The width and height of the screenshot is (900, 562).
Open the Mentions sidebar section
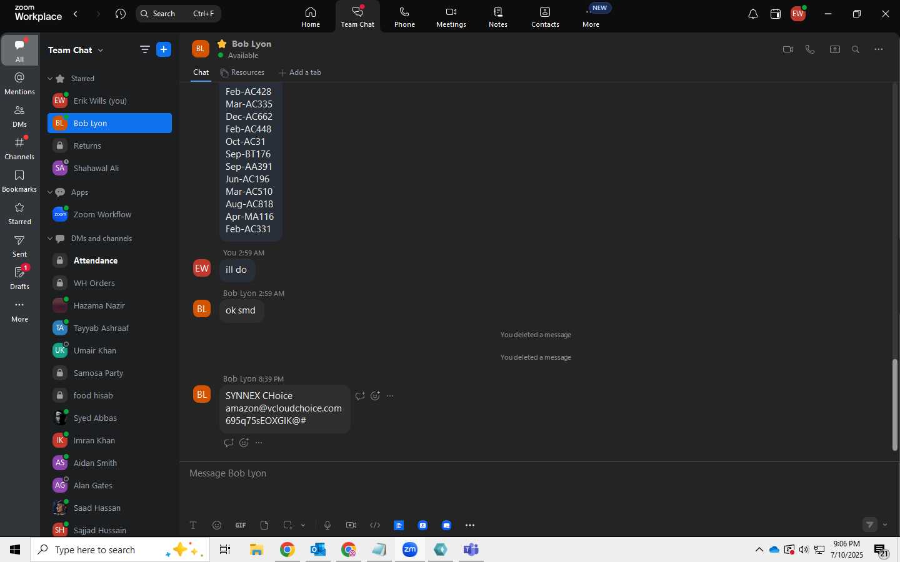pyautogui.click(x=19, y=84)
